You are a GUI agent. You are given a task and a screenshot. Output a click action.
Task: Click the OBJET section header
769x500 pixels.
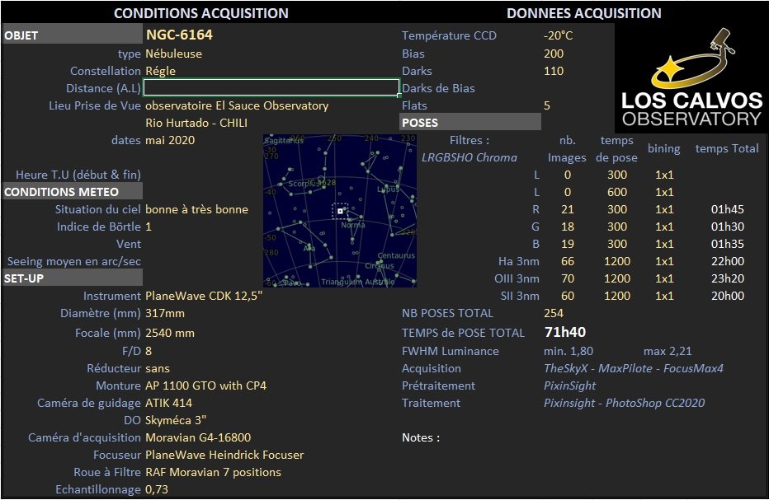(73, 35)
